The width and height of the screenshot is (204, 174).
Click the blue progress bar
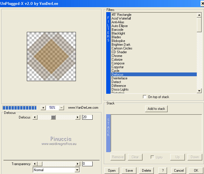point(20,108)
